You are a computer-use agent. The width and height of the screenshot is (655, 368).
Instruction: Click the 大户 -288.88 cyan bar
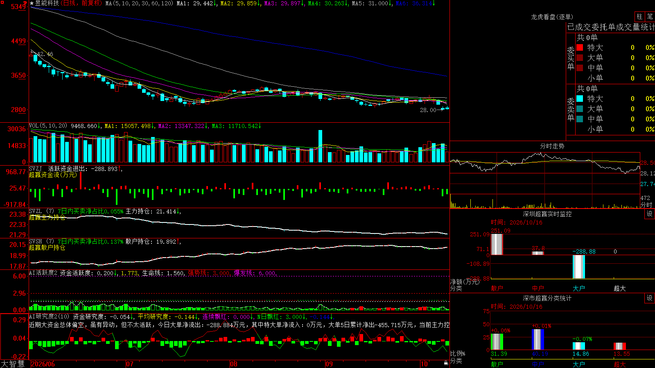point(579,267)
